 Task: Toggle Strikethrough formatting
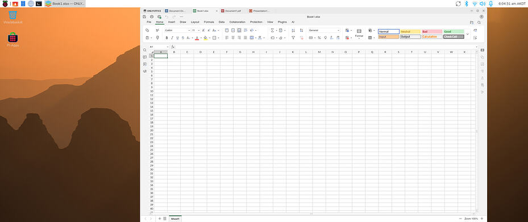[183, 37]
